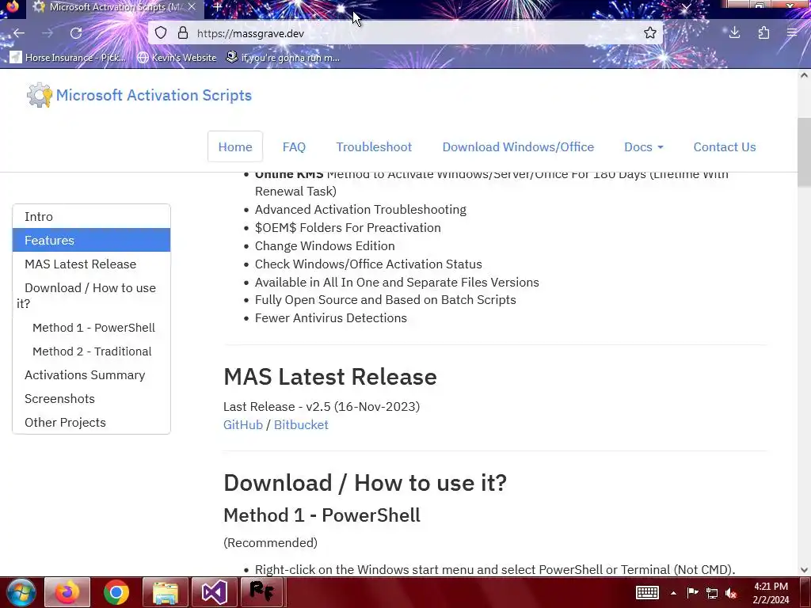The width and height of the screenshot is (811, 608).
Task: Open a new tab with the plus button
Action: [x=218, y=7]
